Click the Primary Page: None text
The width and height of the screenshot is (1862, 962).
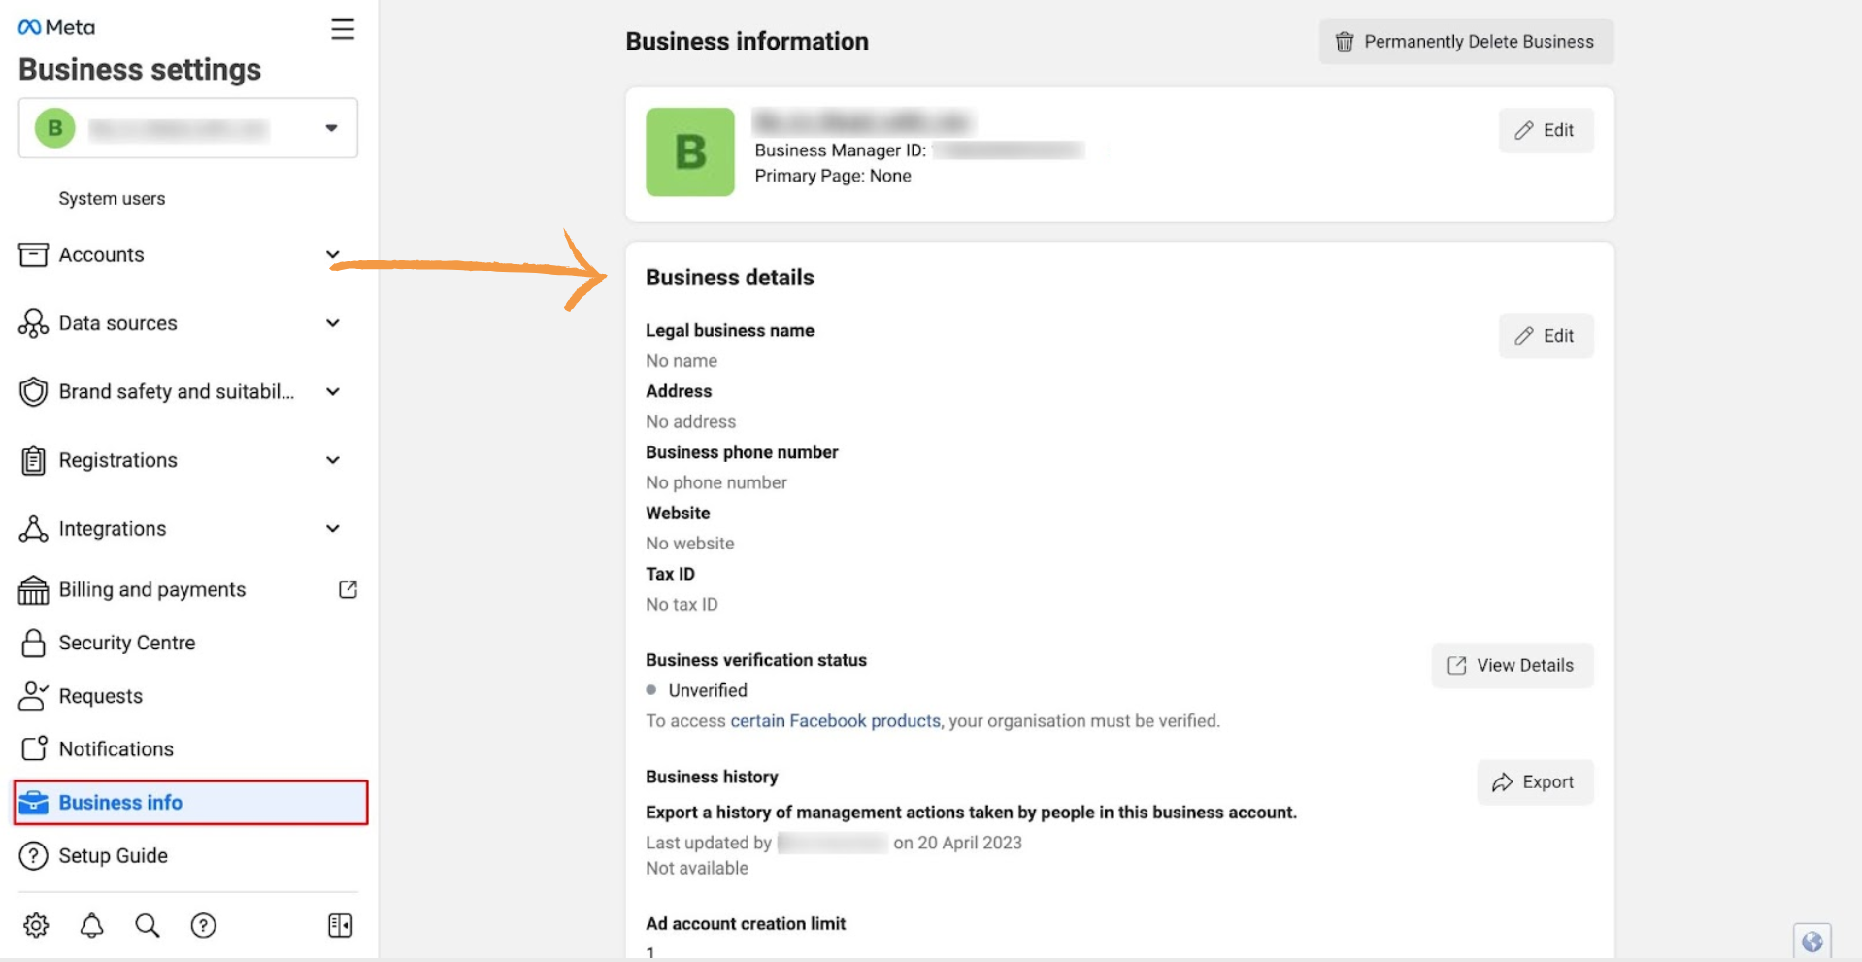[833, 176]
